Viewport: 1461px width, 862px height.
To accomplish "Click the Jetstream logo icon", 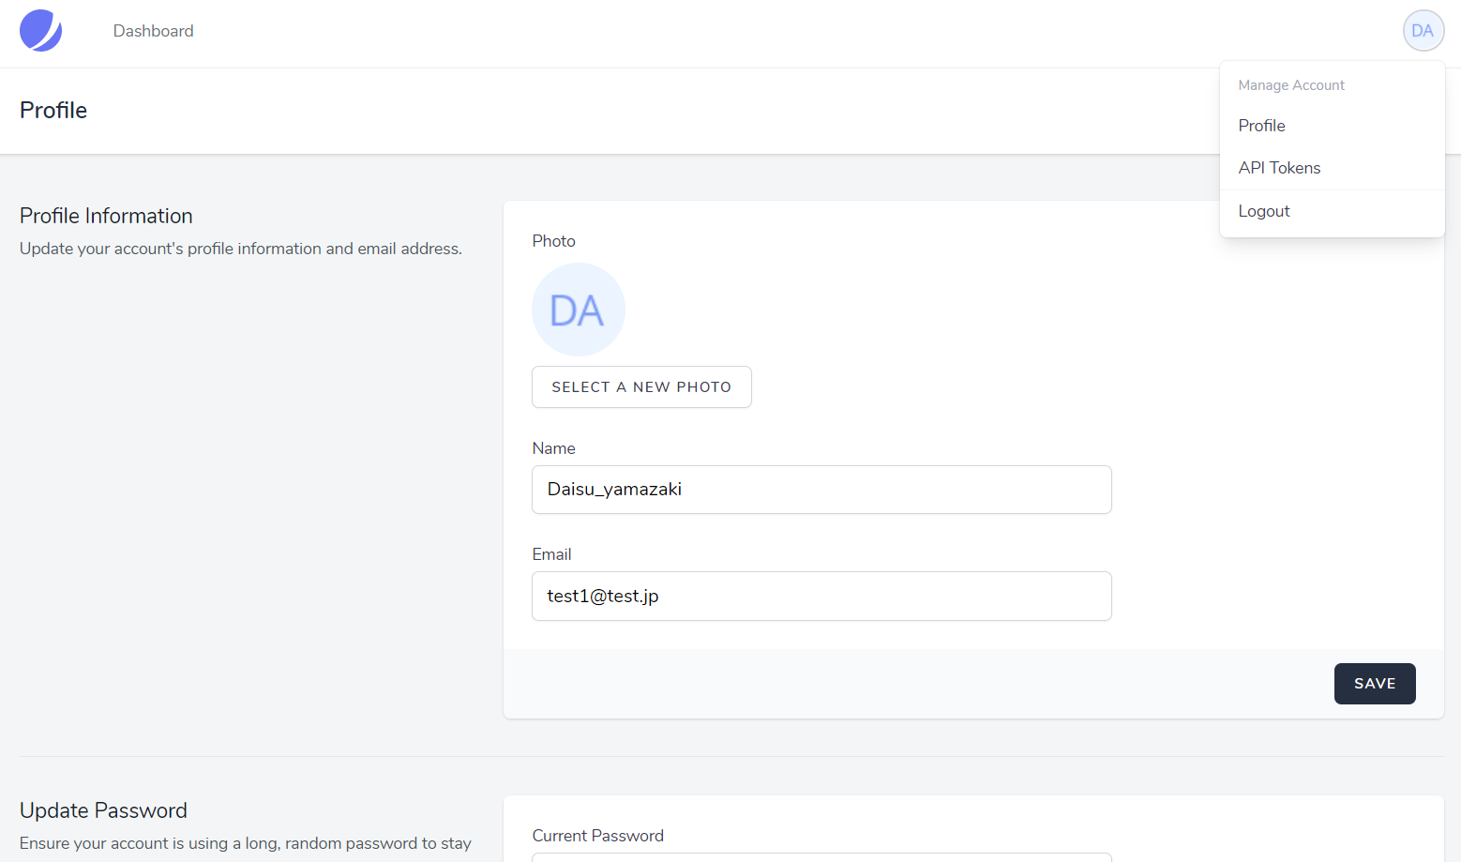I will click(40, 31).
